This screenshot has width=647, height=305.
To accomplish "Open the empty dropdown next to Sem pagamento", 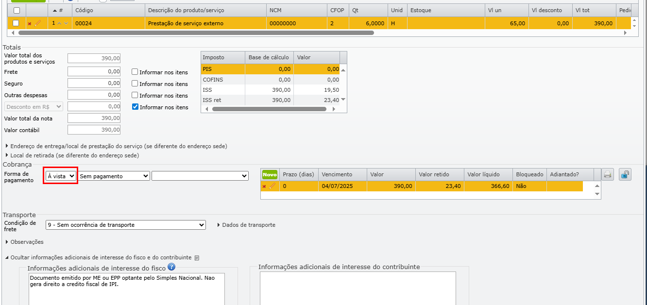I will [x=200, y=176].
